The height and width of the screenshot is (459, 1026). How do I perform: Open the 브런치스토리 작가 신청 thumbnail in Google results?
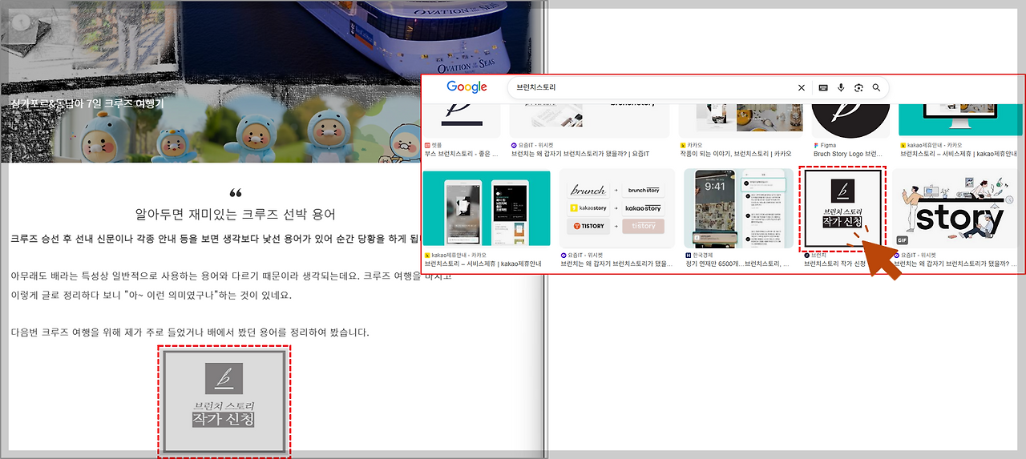coord(843,208)
